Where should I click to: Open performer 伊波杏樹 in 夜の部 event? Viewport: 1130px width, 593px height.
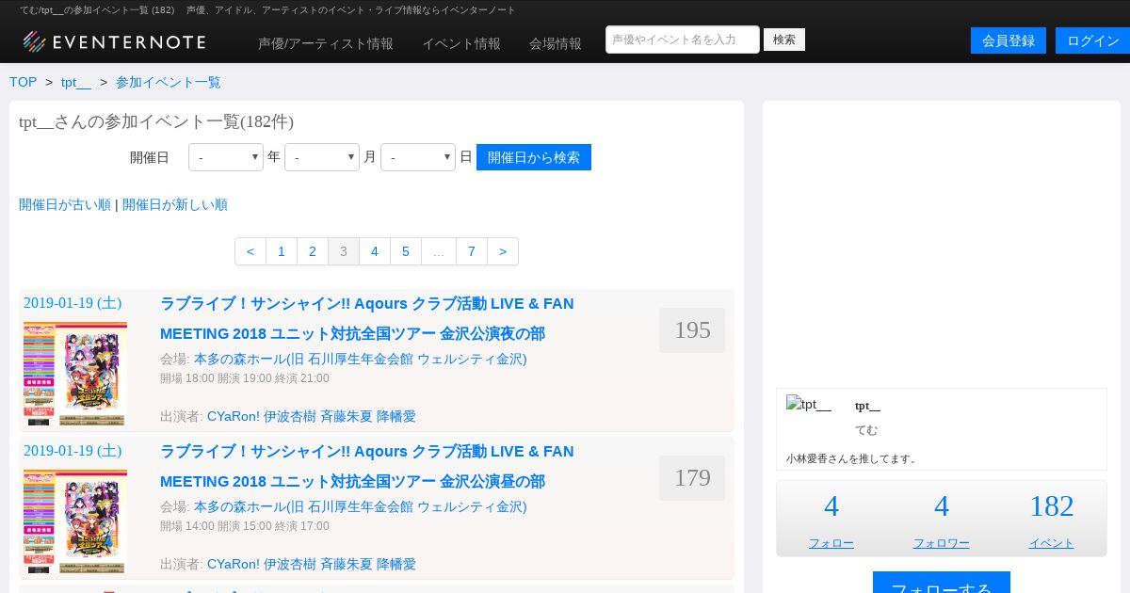(x=290, y=416)
